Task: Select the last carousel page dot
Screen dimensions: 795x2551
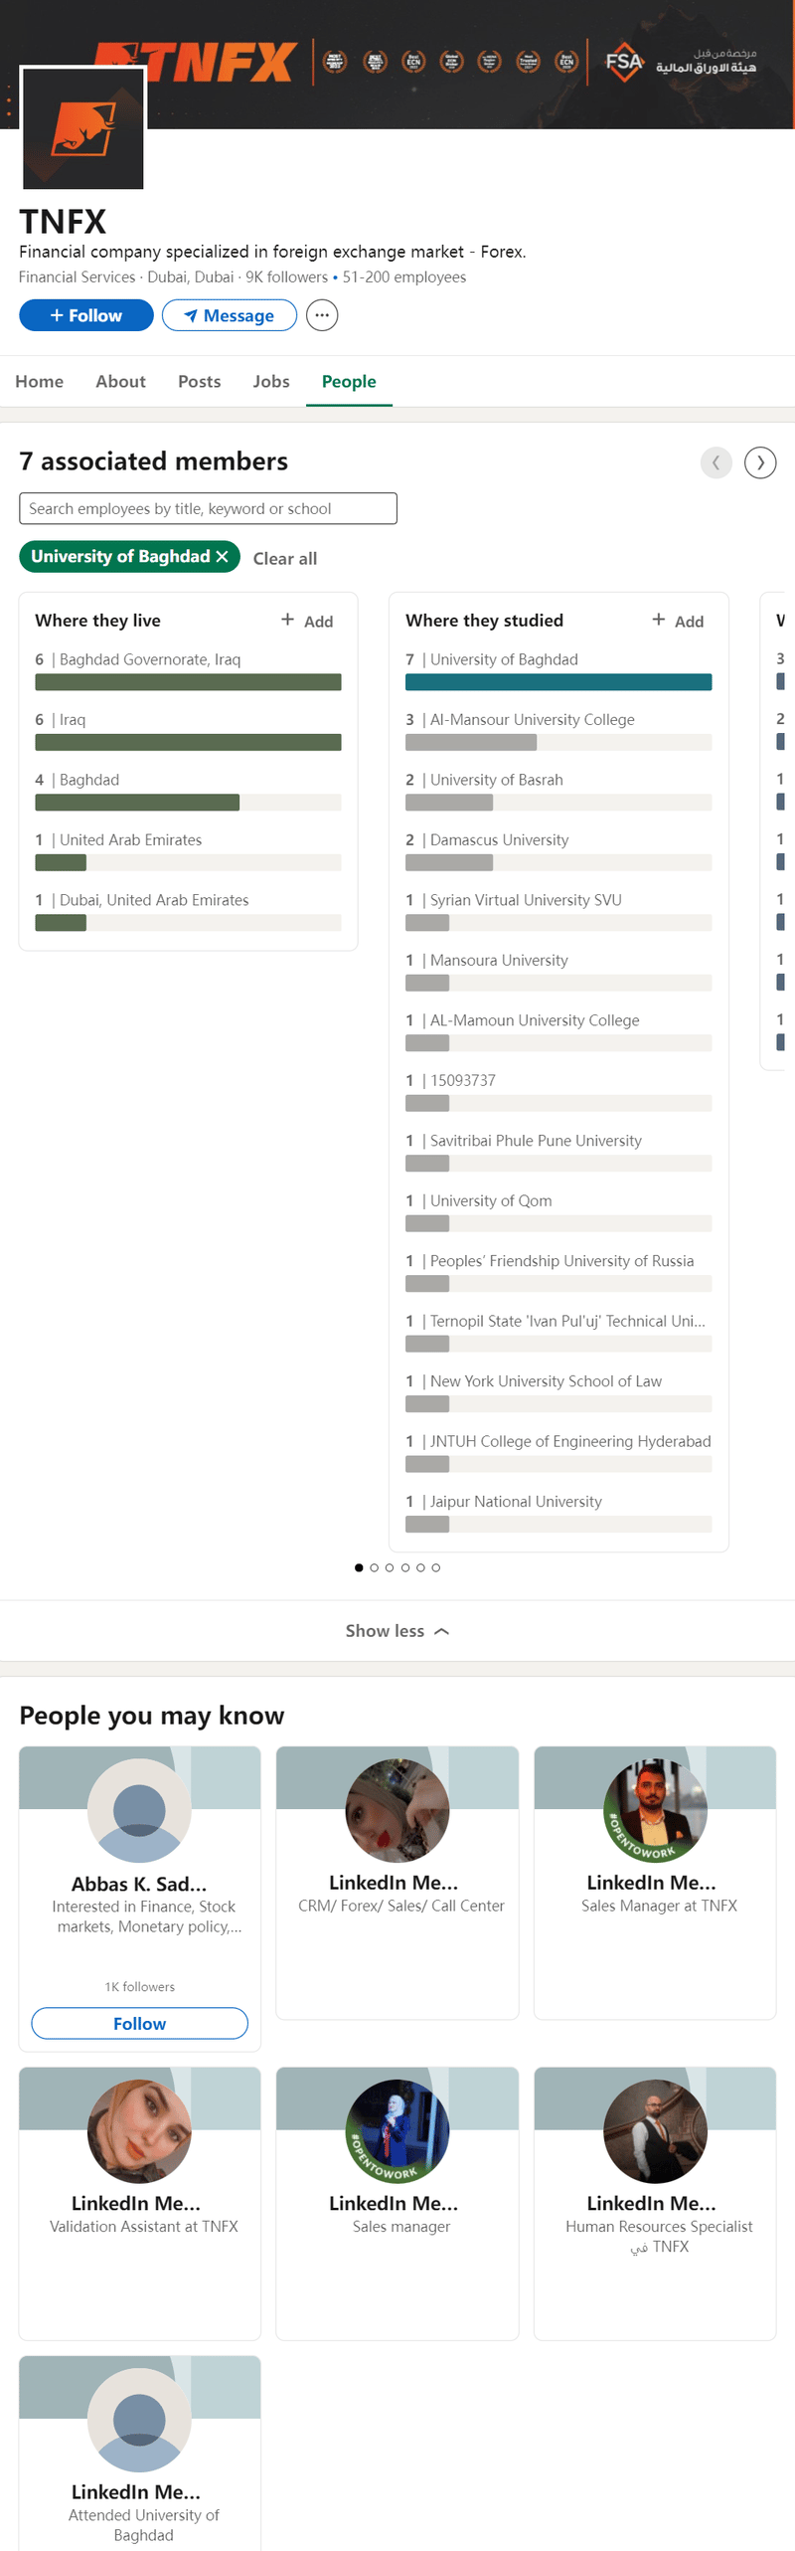Action: (x=436, y=1567)
